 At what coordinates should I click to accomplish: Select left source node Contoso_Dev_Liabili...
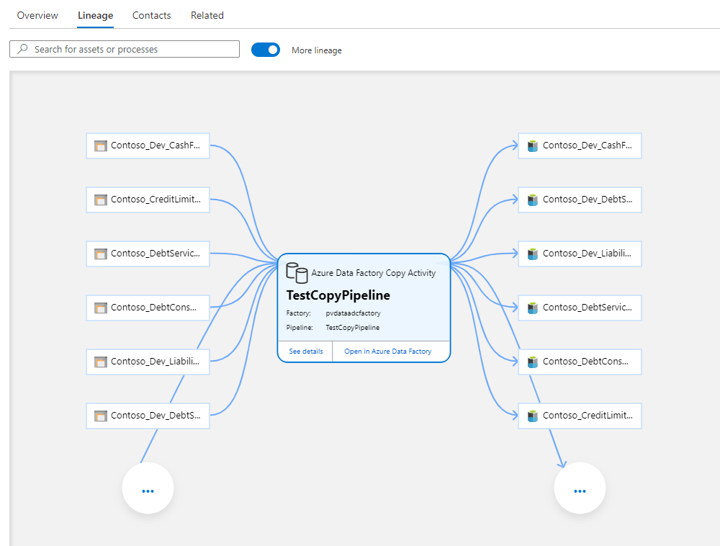(148, 362)
